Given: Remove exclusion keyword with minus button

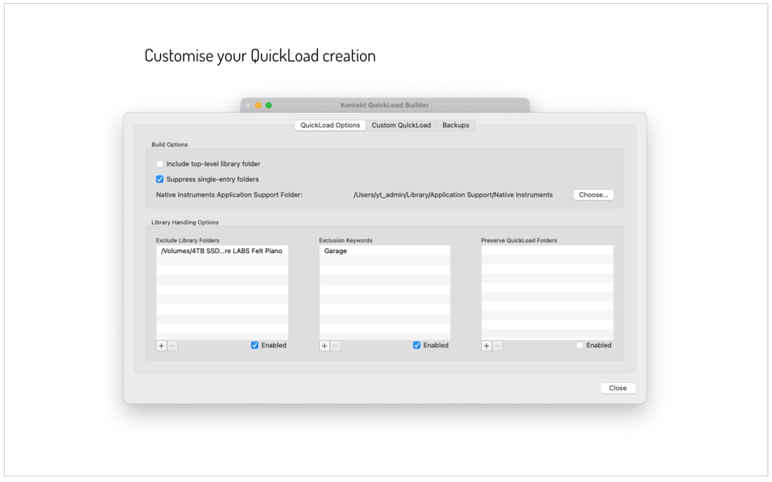Looking at the screenshot, I should tap(336, 346).
